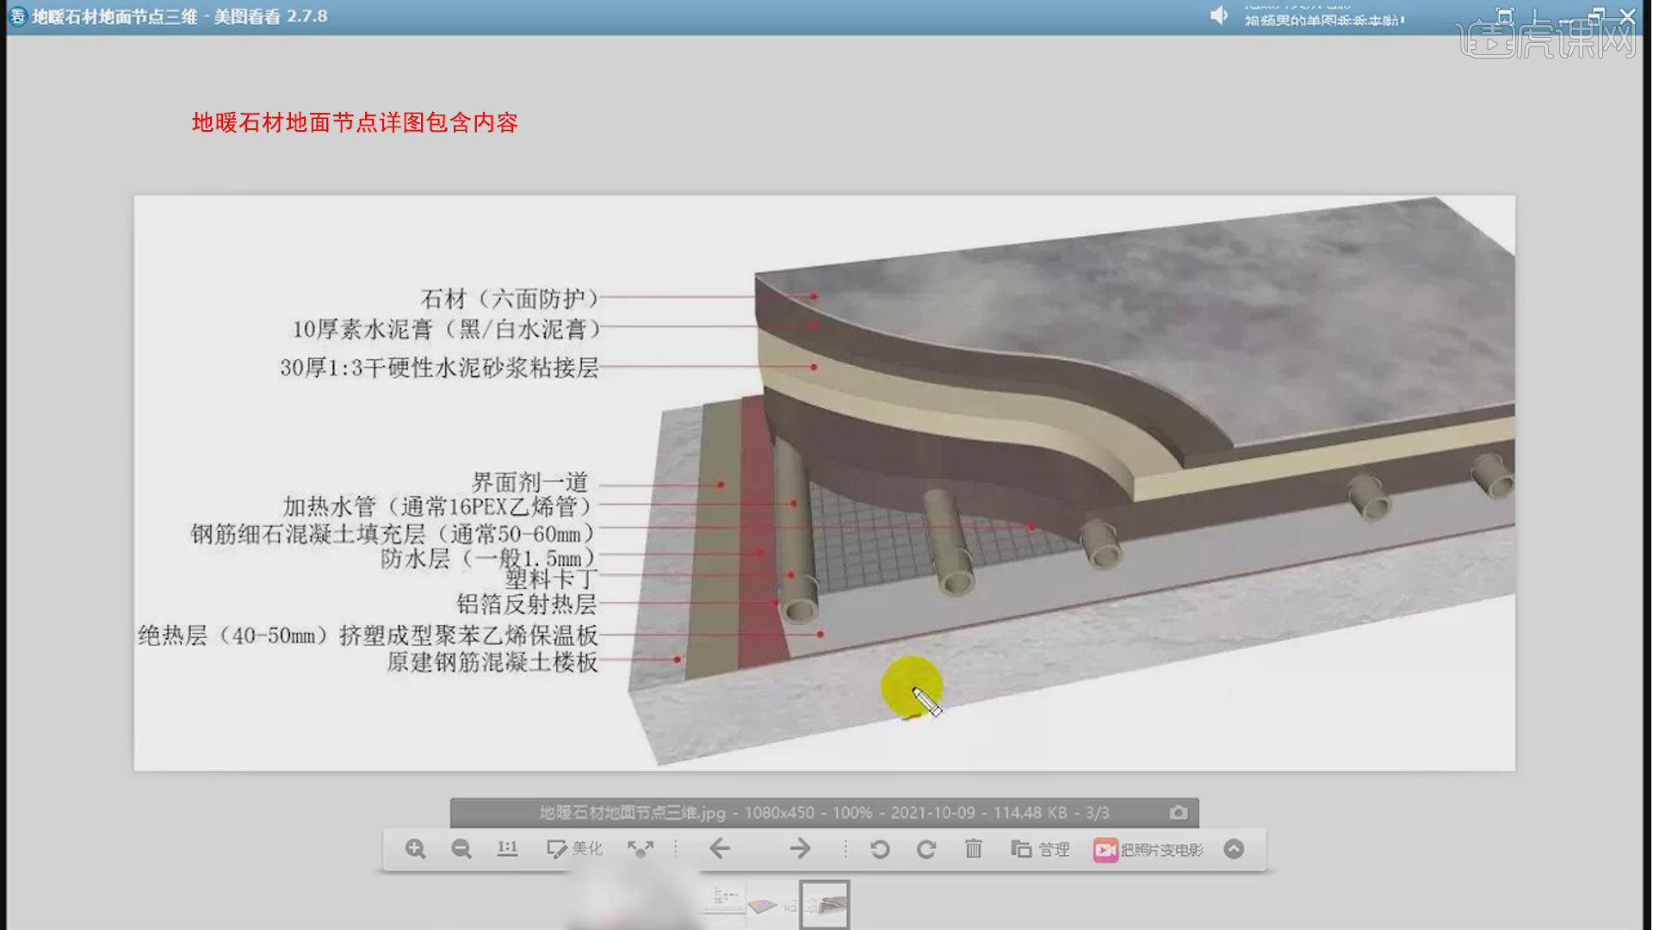
Task: Click the 美图看看 app icon in title bar
Action: (x=17, y=16)
